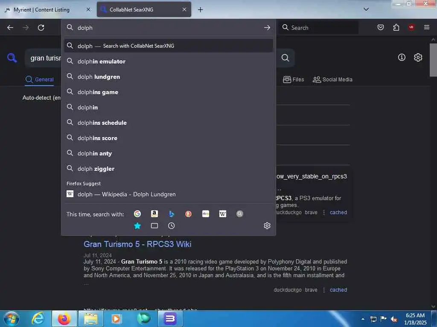Search this time with Bing
This screenshot has height=327, width=437.
pos(172,214)
